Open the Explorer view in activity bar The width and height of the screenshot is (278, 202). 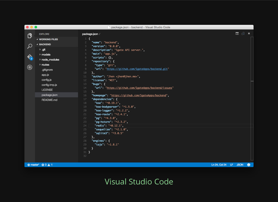(x=30, y=36)
